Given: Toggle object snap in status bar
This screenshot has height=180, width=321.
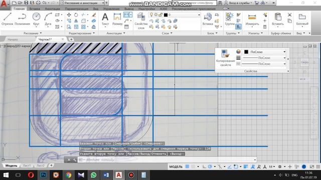Looking at the screenshot, I should 236,166.
